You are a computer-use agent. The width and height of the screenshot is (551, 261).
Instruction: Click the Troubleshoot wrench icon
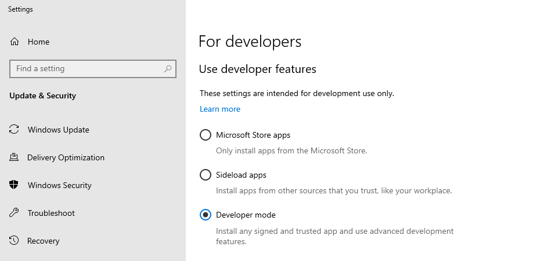(14, 212)
